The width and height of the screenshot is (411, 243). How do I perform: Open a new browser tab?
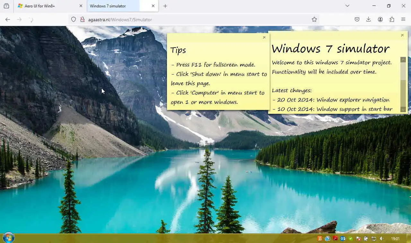tap(165, 6)
